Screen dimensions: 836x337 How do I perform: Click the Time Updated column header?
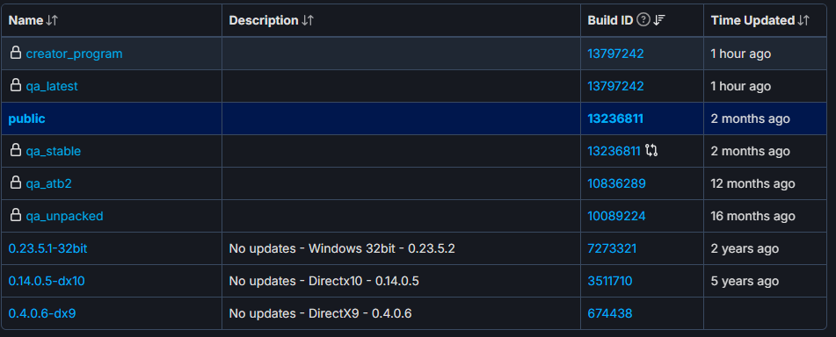click(752, 21)
